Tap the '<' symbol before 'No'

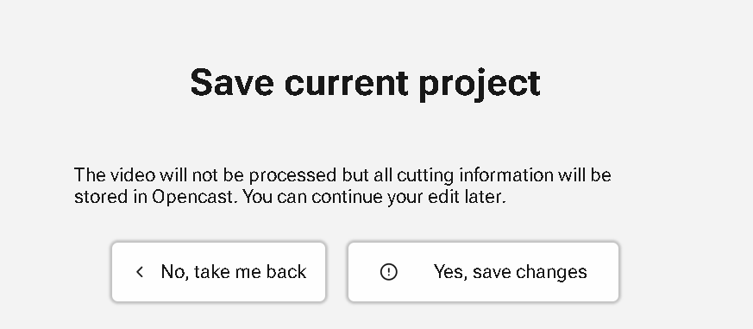coord(140,272)
